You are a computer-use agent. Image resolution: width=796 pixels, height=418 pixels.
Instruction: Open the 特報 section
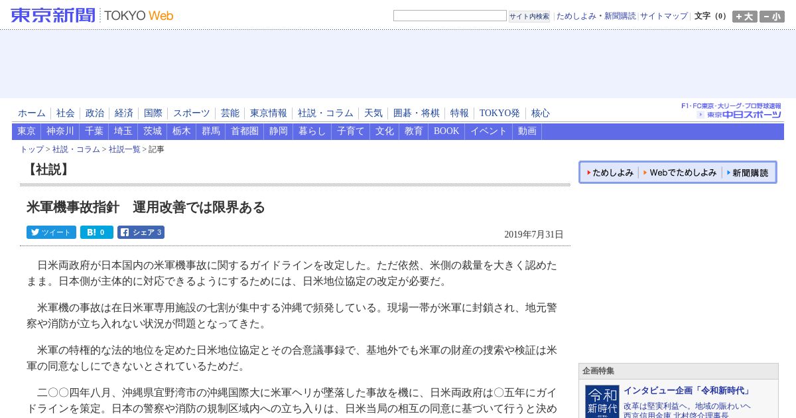click(460, 113)
